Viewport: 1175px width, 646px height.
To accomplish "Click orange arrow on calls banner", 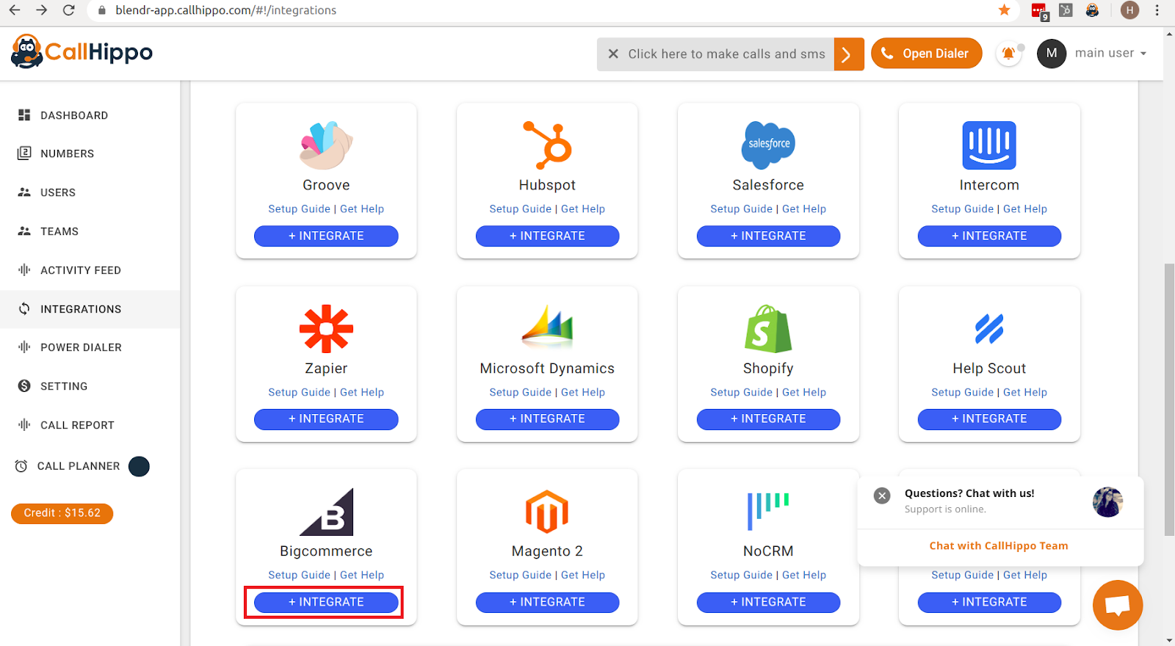I will coord(849,54).
